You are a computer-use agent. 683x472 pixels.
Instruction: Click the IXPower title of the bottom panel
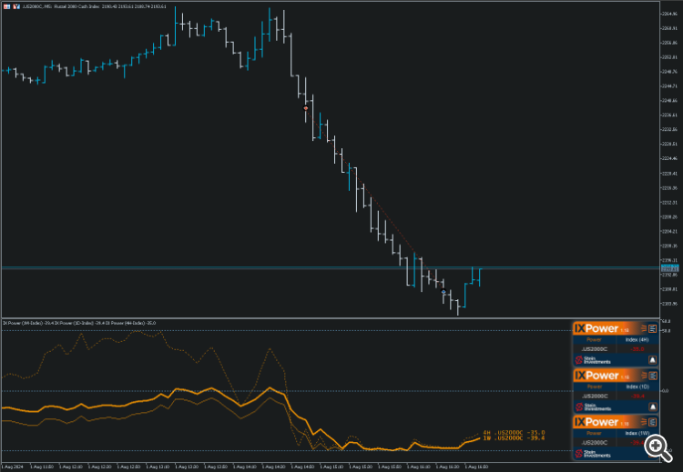pyautogui.click(x=596, y=422)
